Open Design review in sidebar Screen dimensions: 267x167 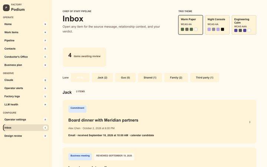(26, 136)
